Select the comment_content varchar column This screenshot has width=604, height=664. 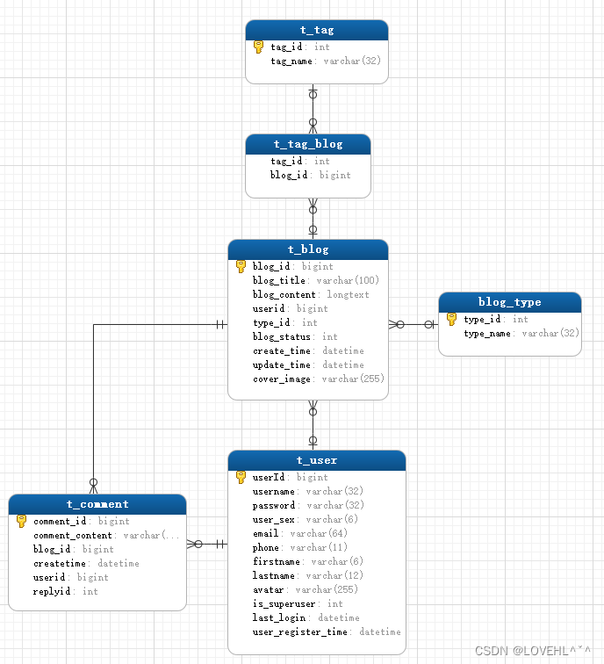(106, 535)
